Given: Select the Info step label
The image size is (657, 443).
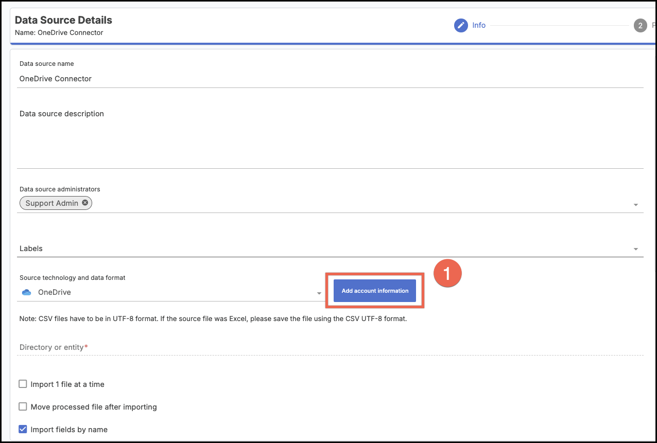Looking at the screenshot, I should coord(479,25).
